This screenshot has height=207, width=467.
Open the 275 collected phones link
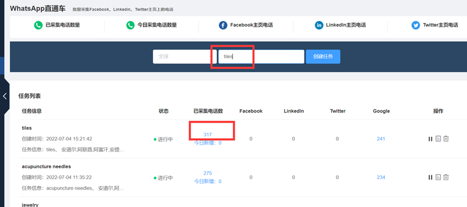tap(208, 173)
